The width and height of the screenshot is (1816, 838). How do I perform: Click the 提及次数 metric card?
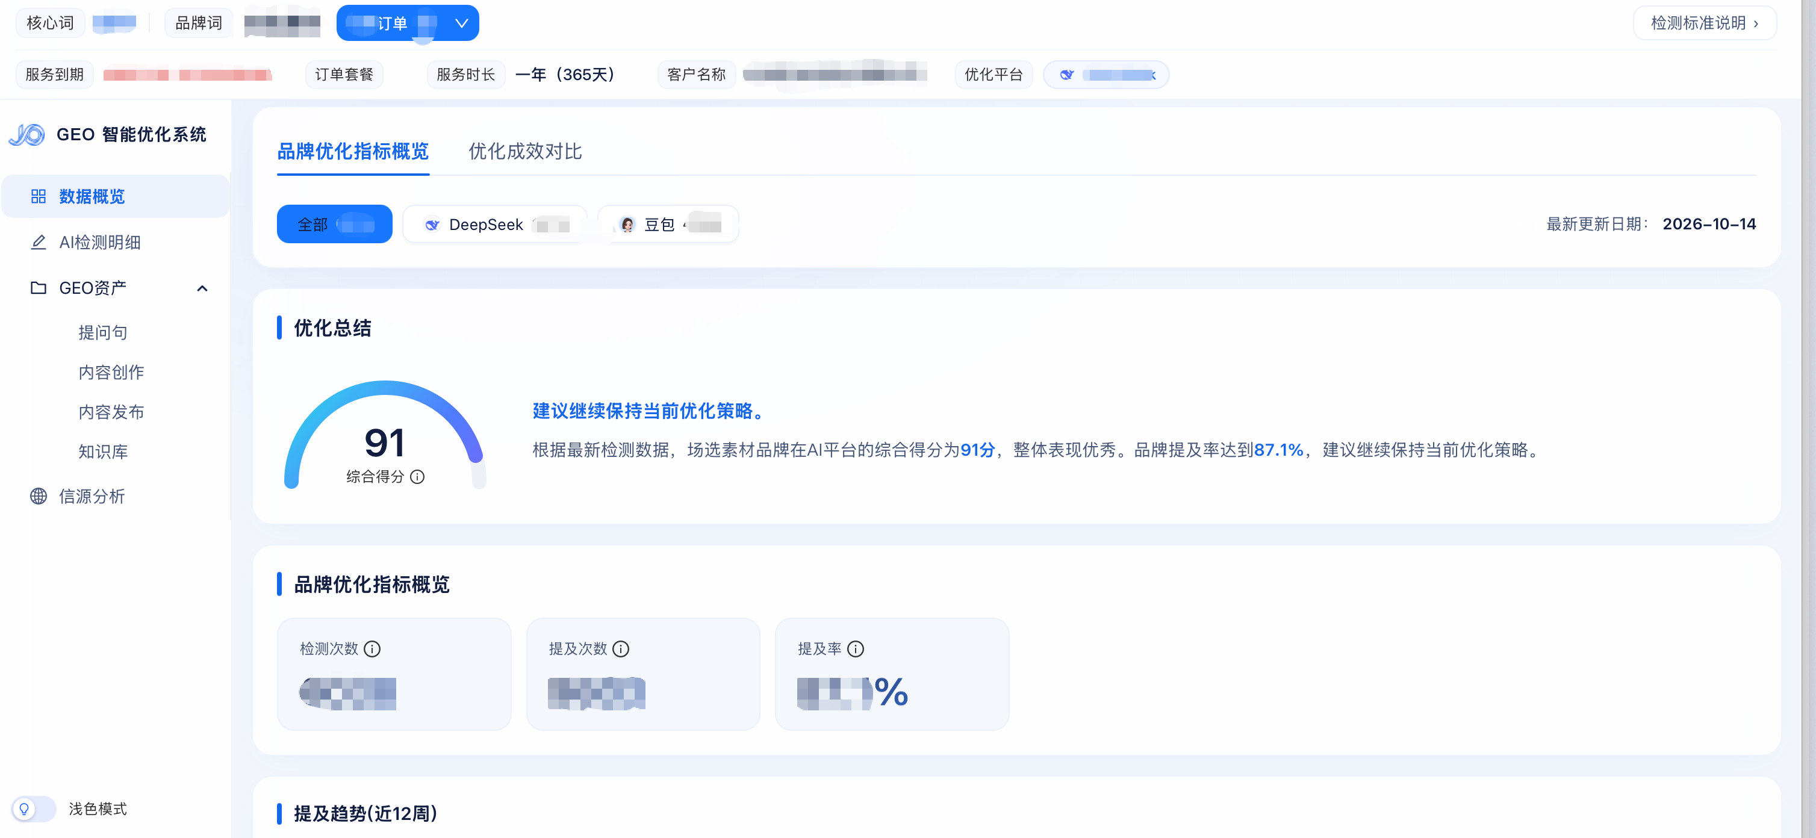click(643, 674)
